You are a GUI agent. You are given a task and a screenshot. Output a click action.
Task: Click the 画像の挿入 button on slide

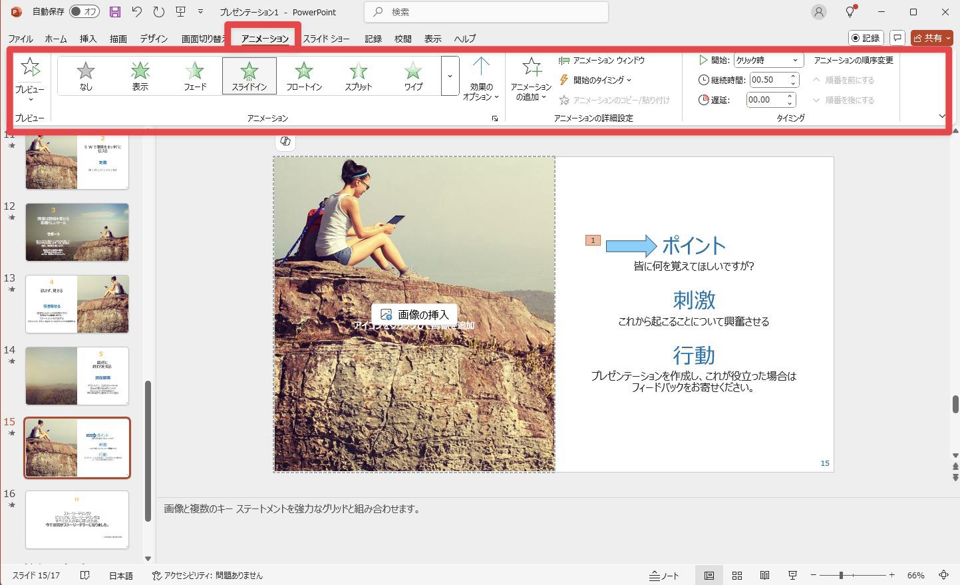point(414,315)
